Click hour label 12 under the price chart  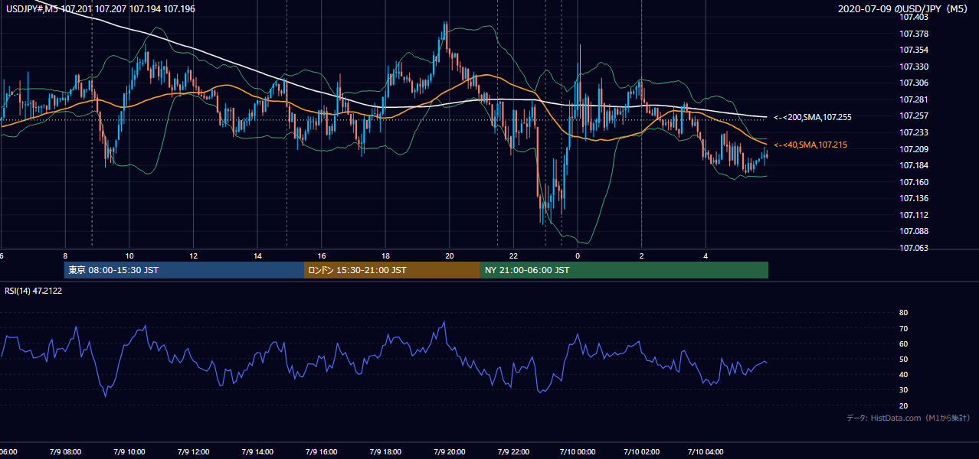coord(194,256)
